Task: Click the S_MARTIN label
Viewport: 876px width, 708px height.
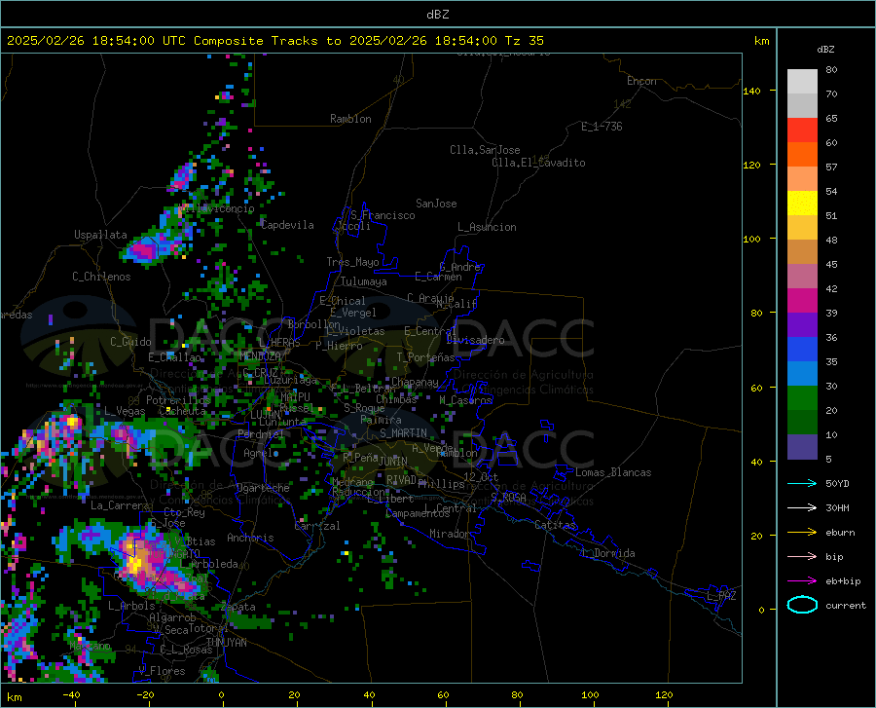Action: click(403, 433)
